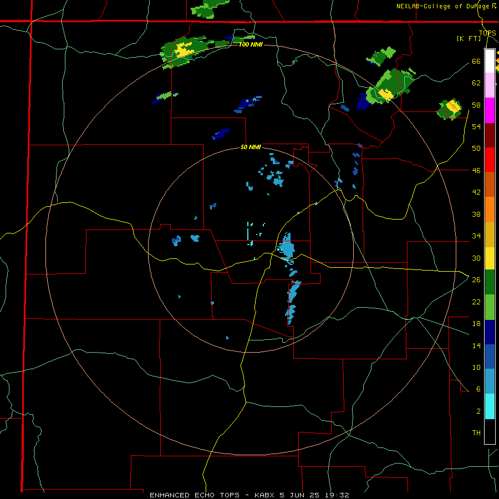This screenshot has width=499, height=499.
Task: Click the K FT units label
Action: [469, 39]
